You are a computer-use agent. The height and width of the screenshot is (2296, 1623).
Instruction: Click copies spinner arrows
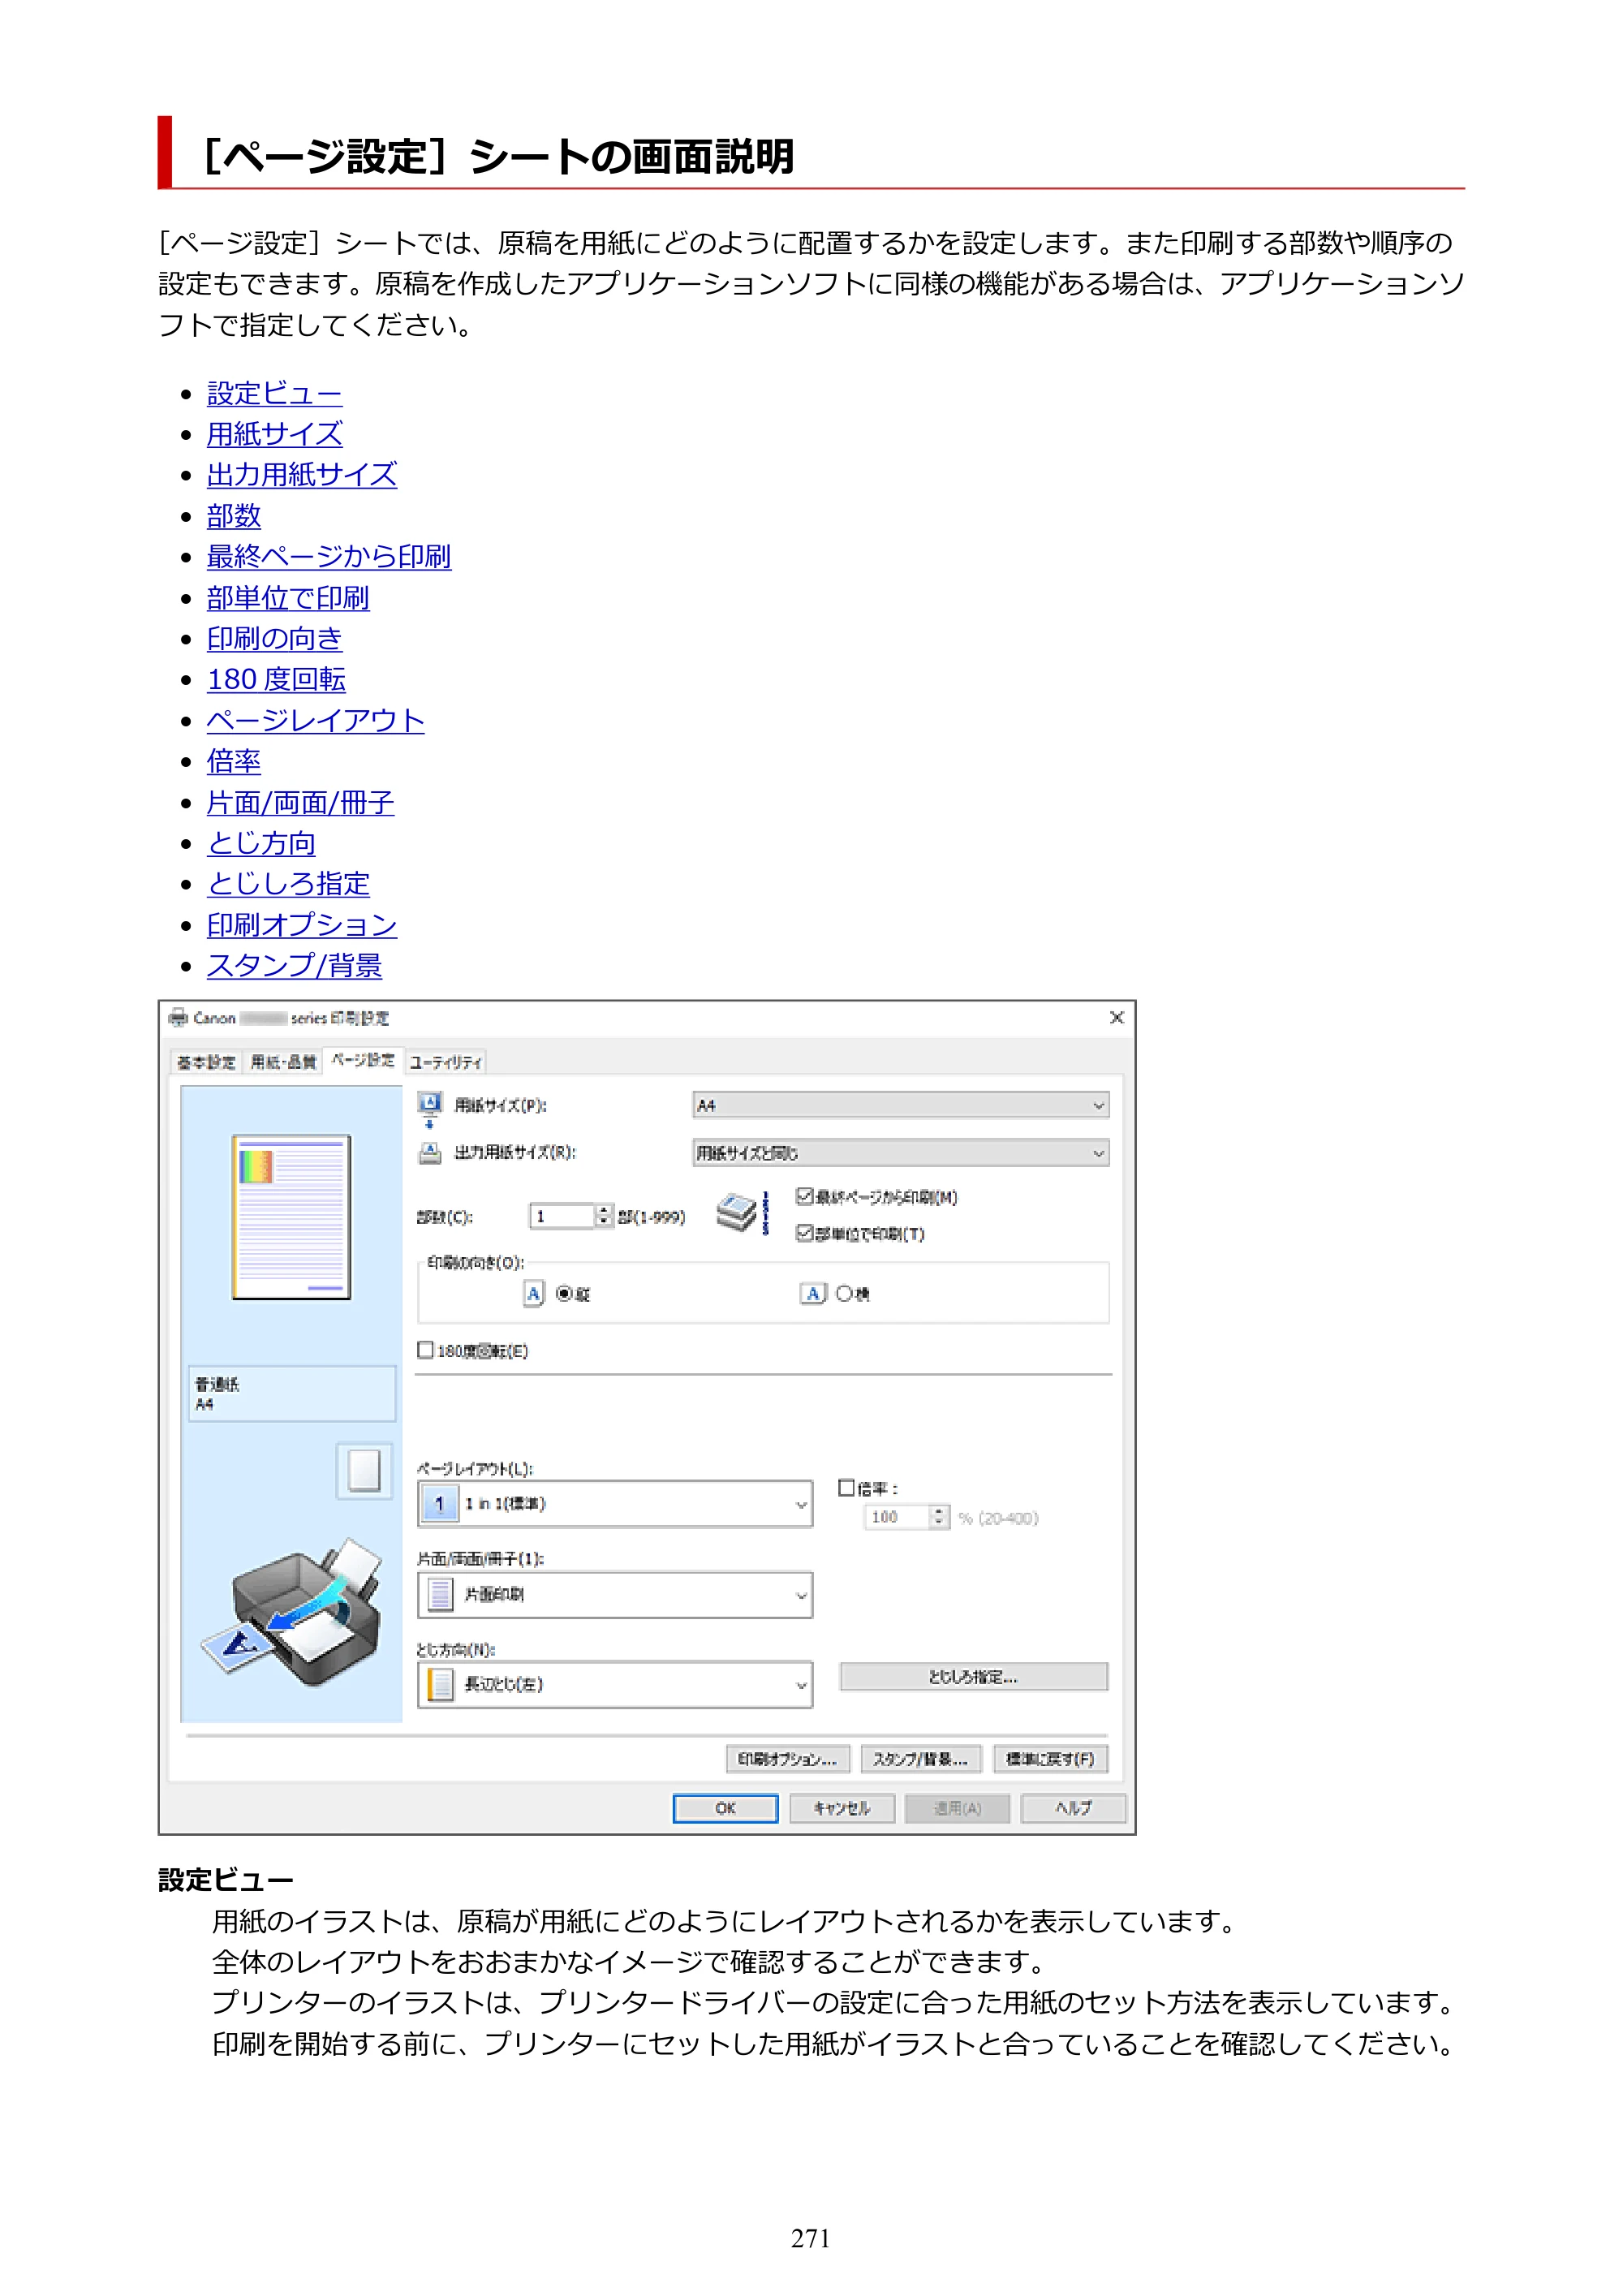point(603,1216)
